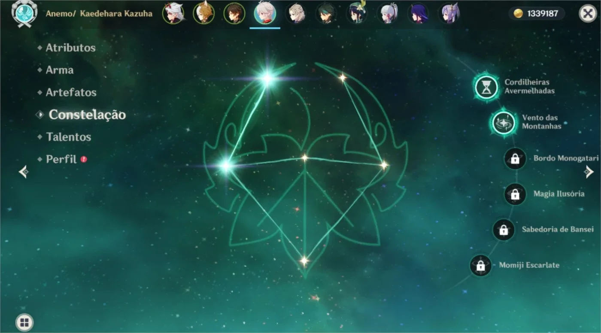Click the locked Magia Ilusória icon
This screenshot has height=333, width=601.
(515, 194)
